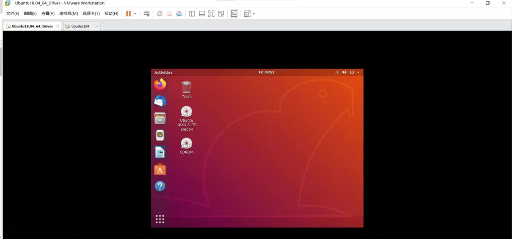Viewport: 512px width, 239px height.
Task: Revert the virtual machine to snapshot
Action: tap(169, 14)
